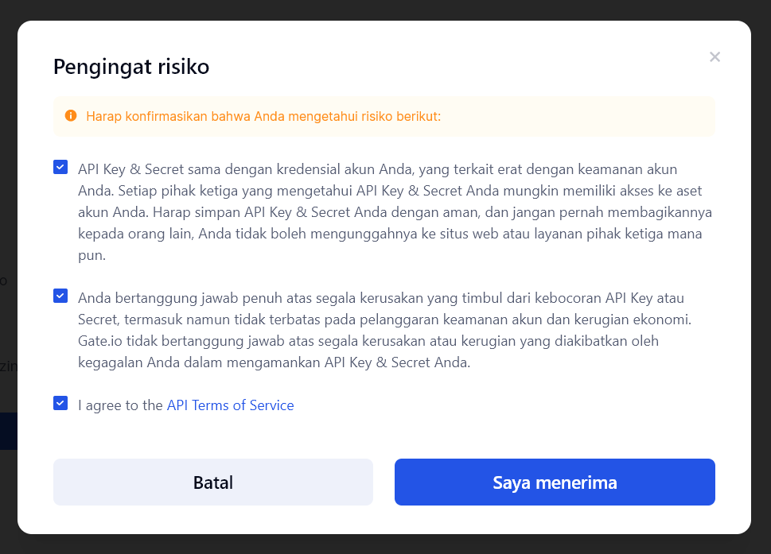Click the 'Pengingat risiko' dialog title
Image resolution: width=771 pixels, height=554 pixels.
point(131,67)
